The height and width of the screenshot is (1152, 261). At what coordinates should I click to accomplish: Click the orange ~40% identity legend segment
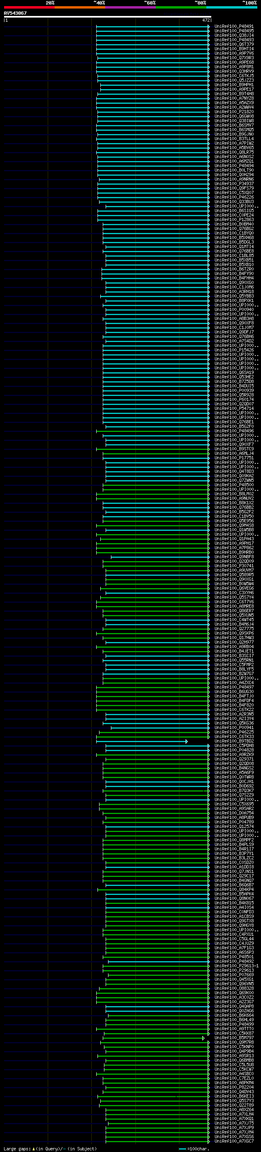tap(80, 7)
